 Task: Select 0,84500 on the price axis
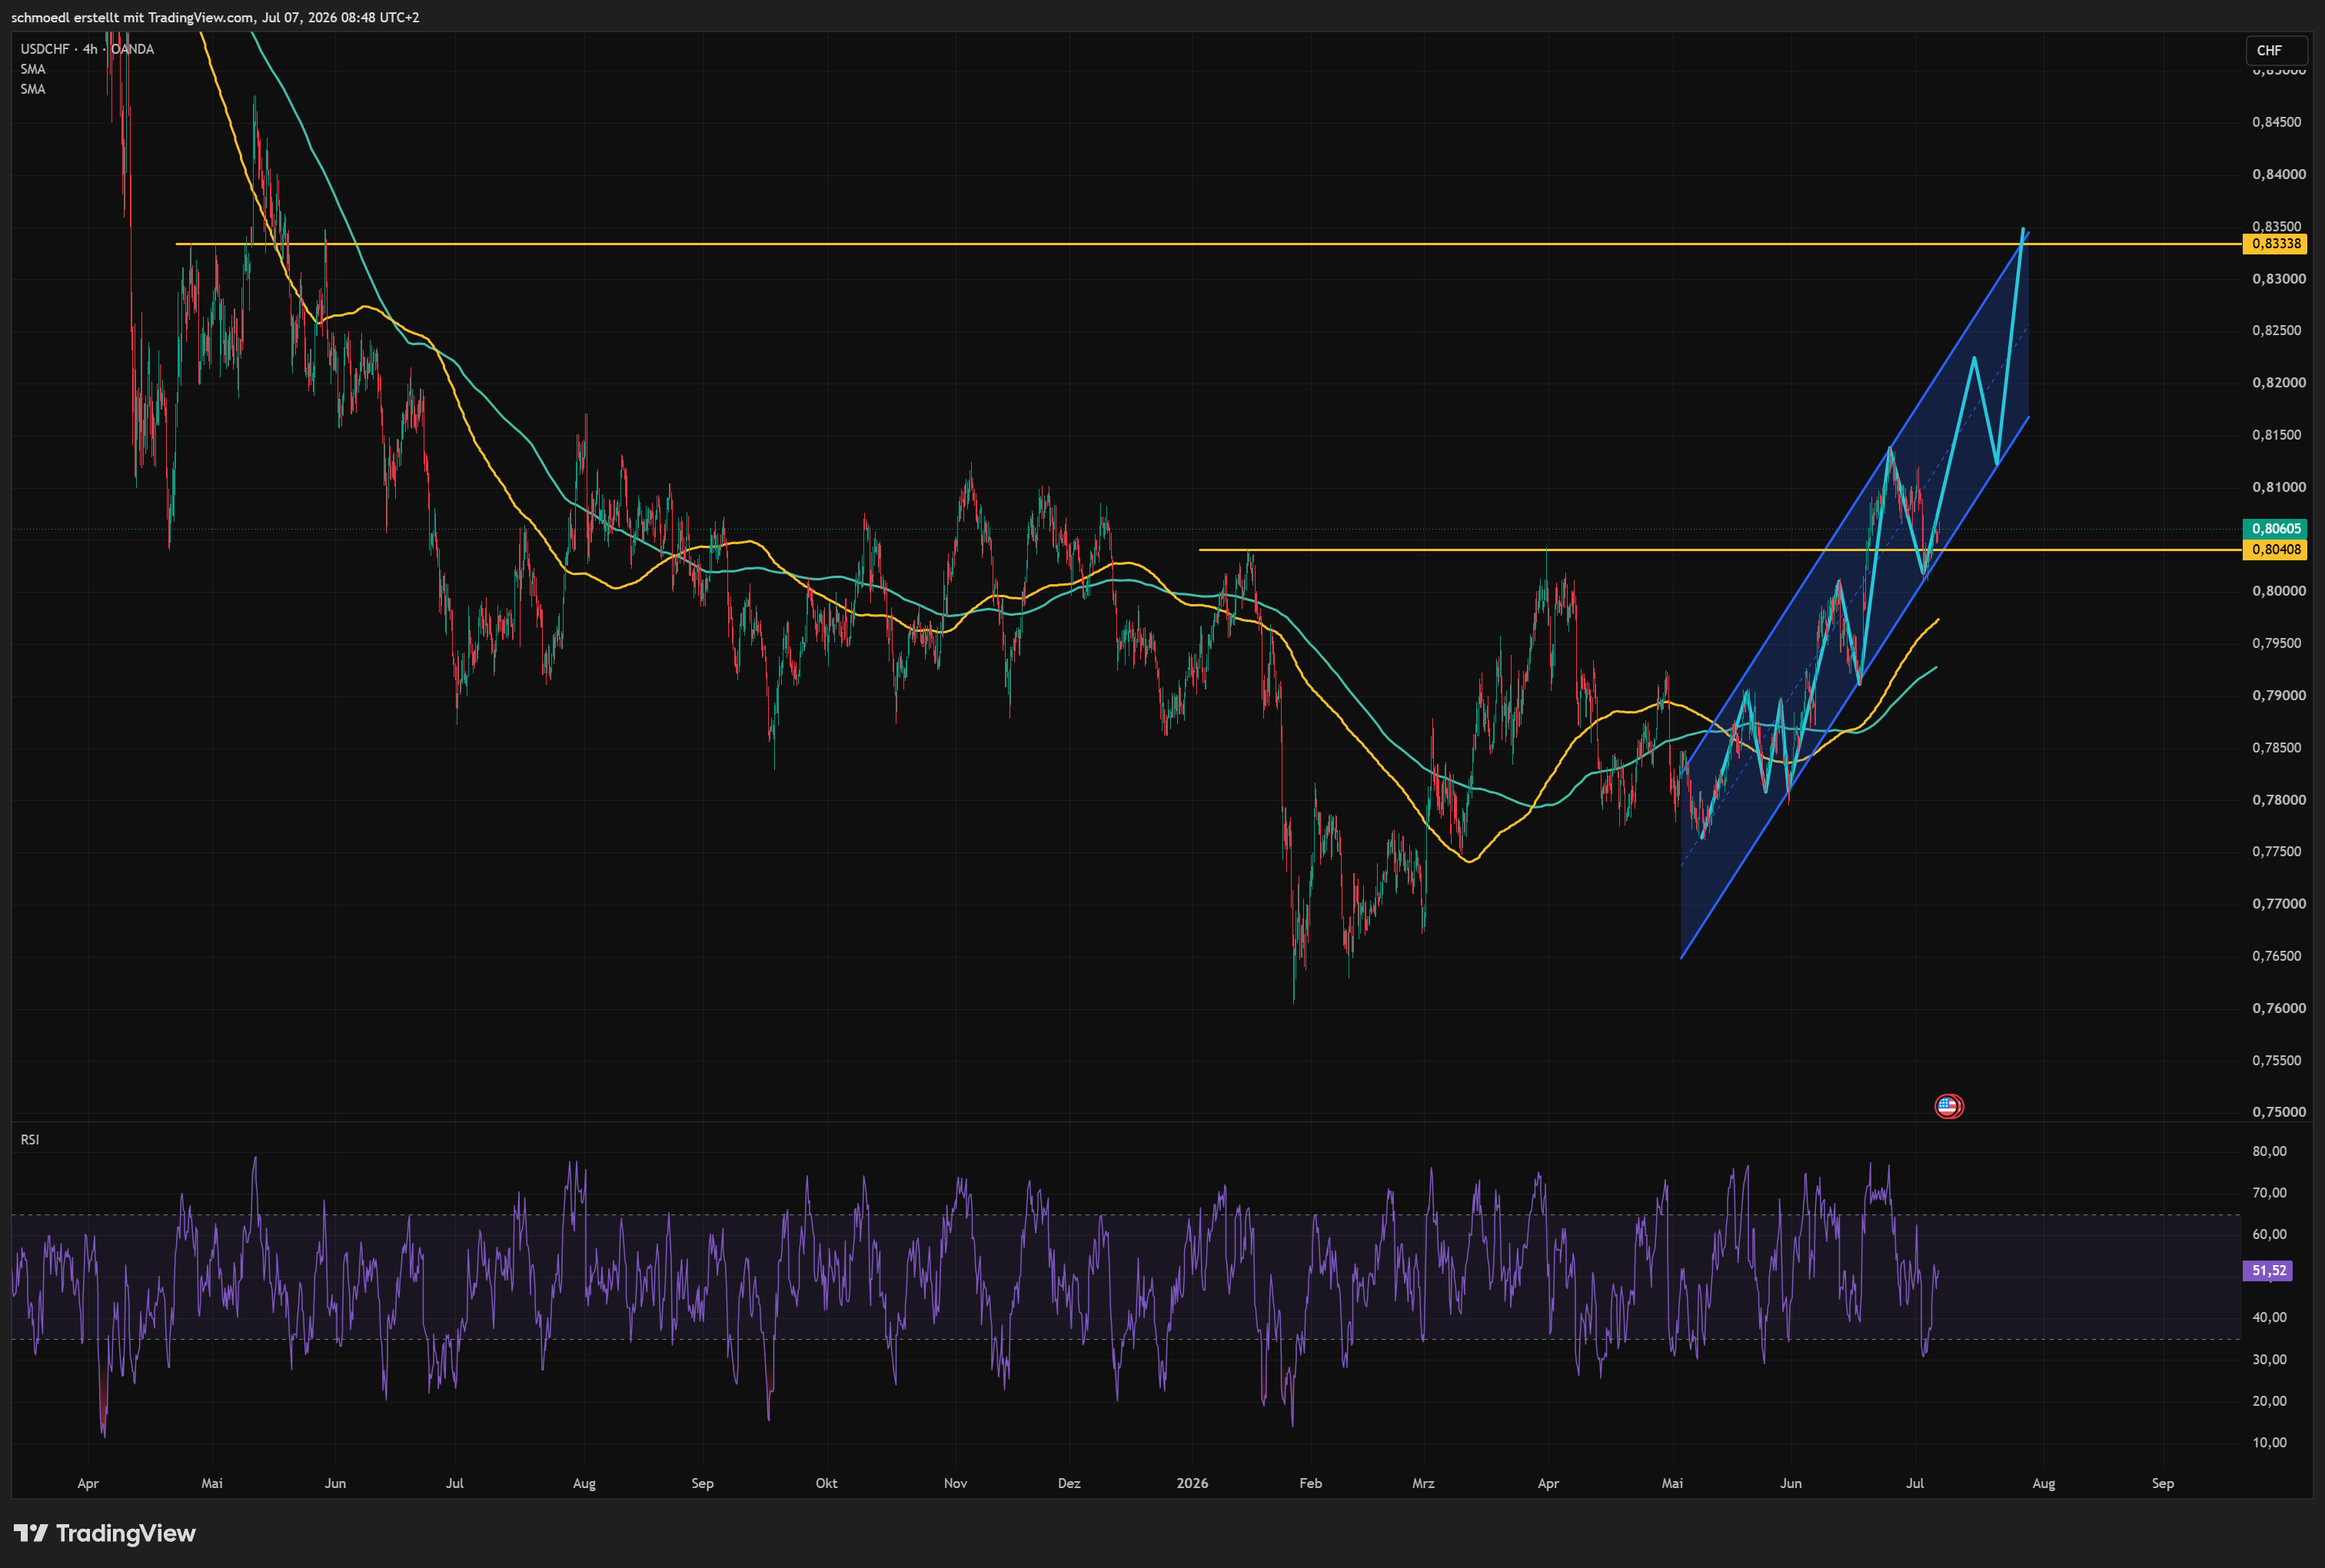coord(2276,122)
